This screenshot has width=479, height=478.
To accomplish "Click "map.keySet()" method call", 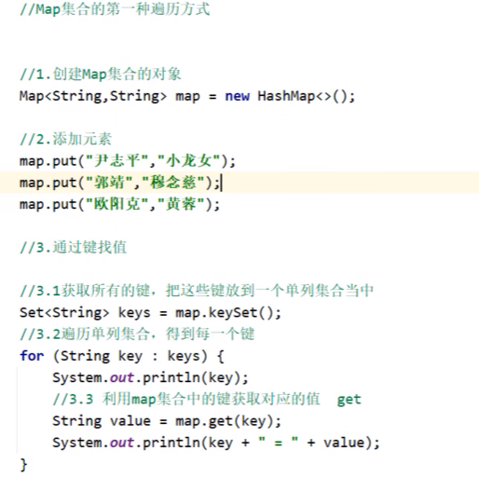I will click(225, 312).
